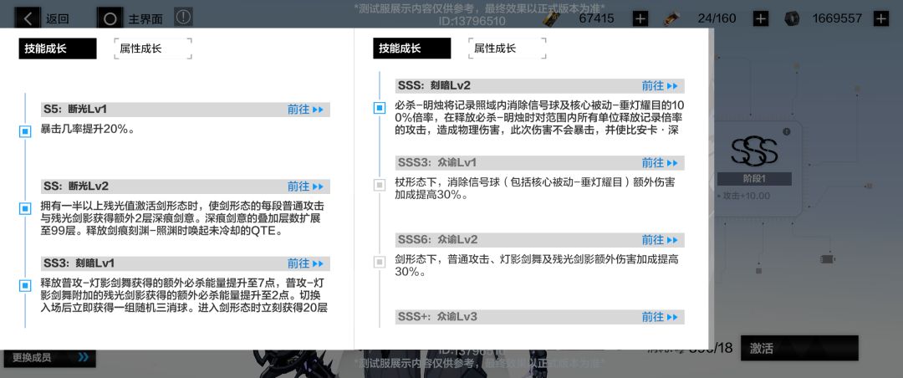Go to SSS+: 众谕Lv3 via the 前往 link
Viewport: 903px width, 378px height.
(x=660, y=316)
